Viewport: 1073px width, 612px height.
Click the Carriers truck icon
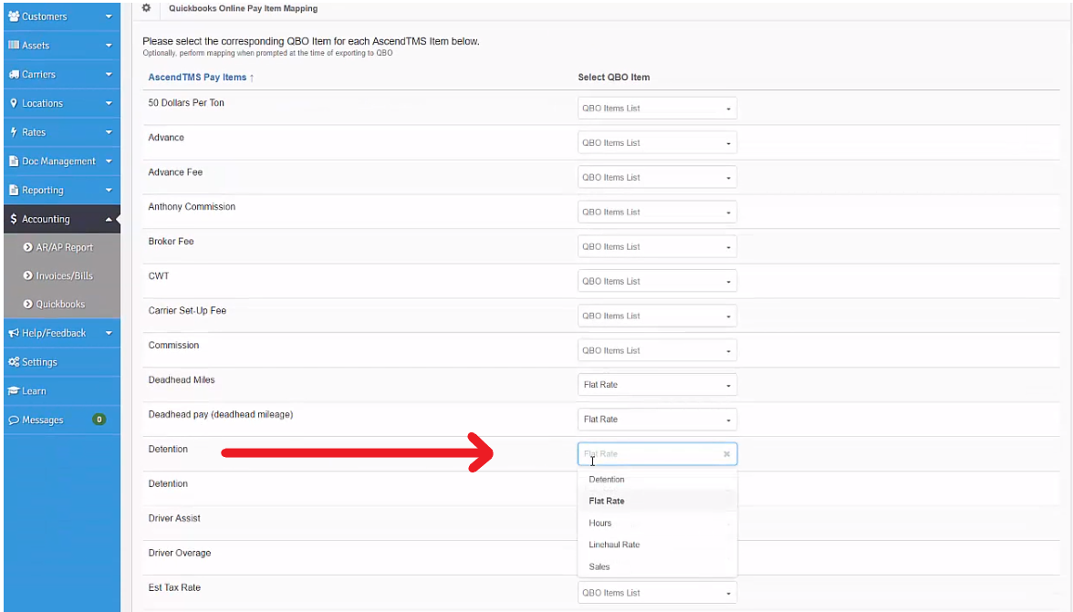pos(14,75)
